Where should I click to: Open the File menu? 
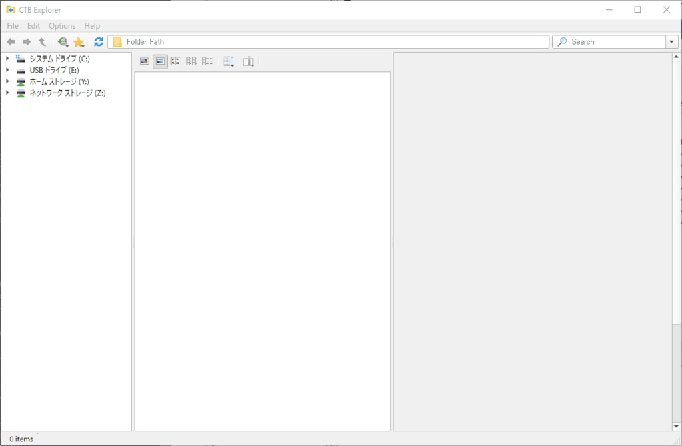click(13, 26)
